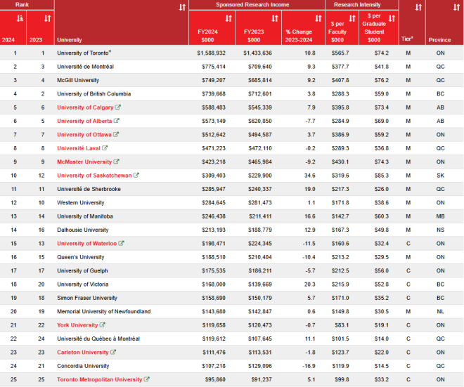Sort by $ per Graduate Student icon

(x=390, y=18)
